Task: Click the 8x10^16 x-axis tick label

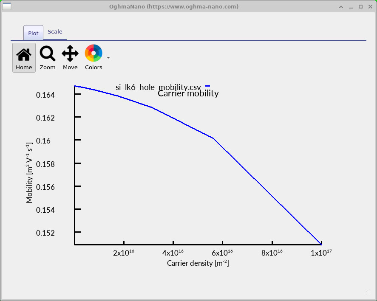Action: (x=272, y=253)
